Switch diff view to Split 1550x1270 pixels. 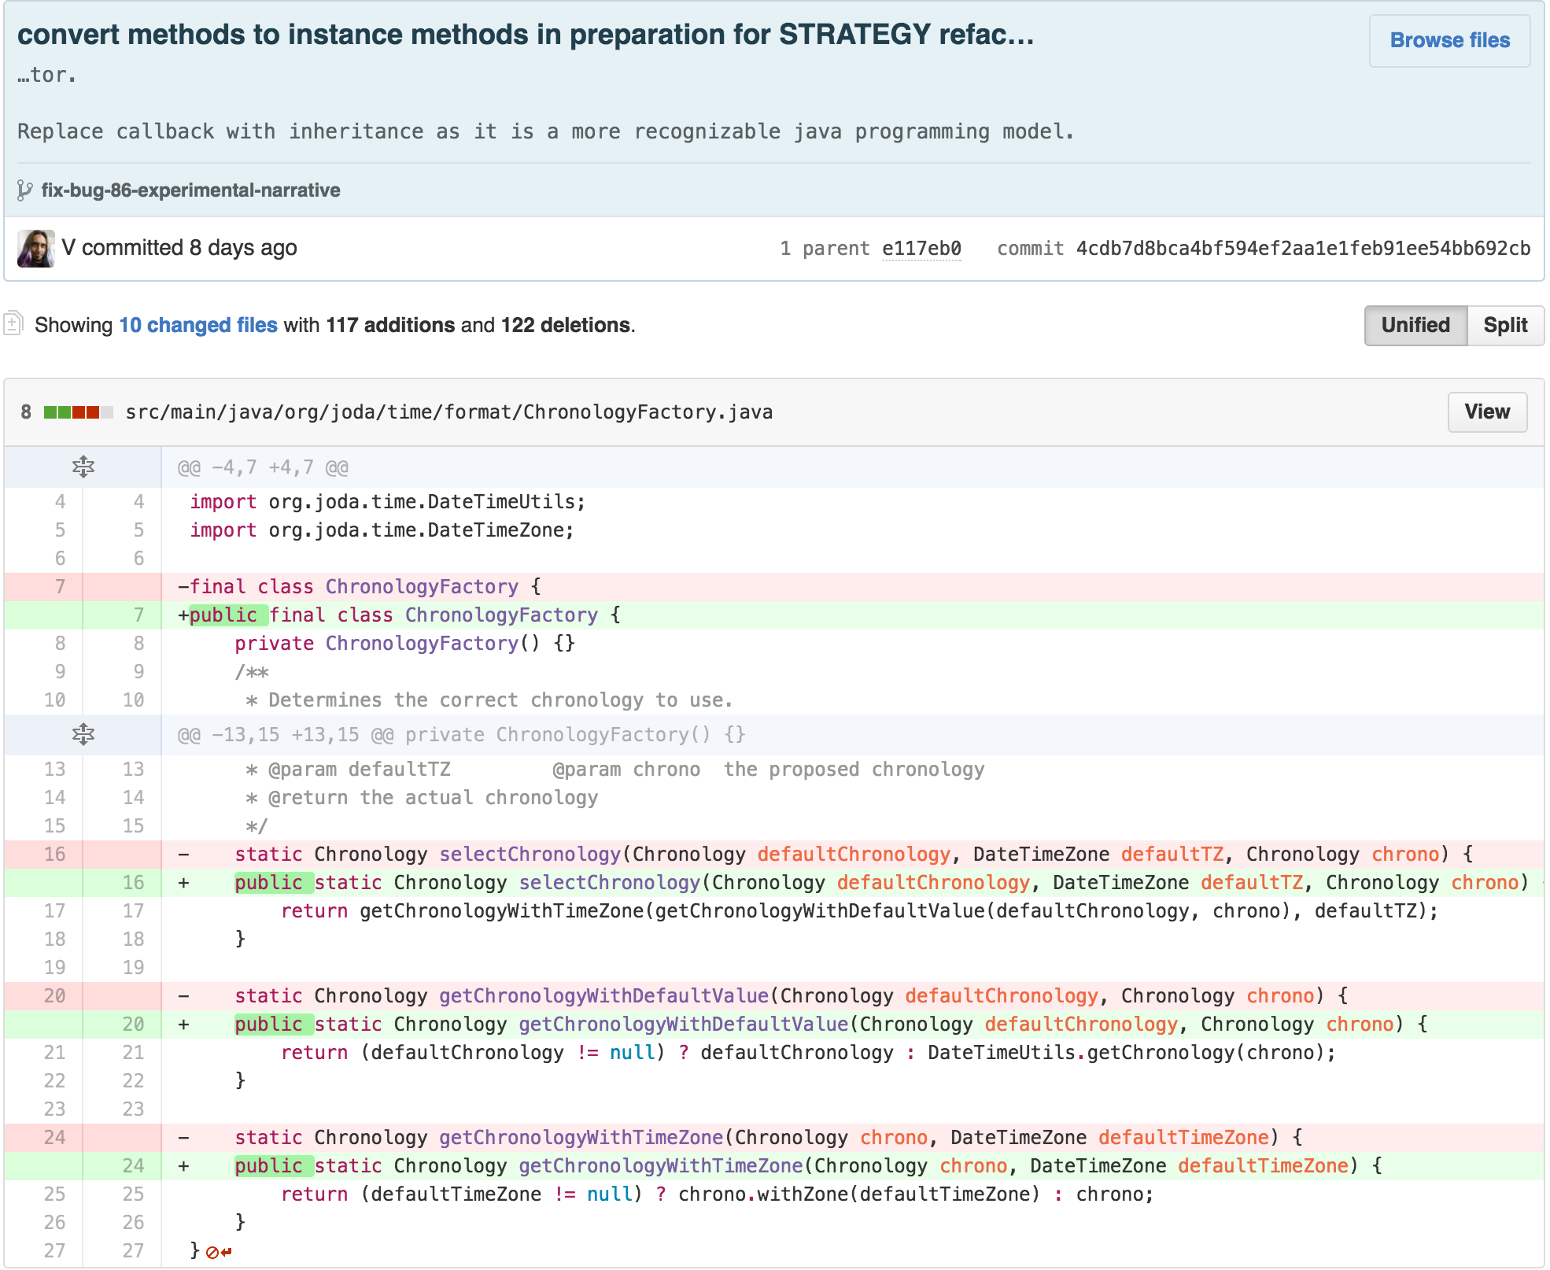[1505, 325]
